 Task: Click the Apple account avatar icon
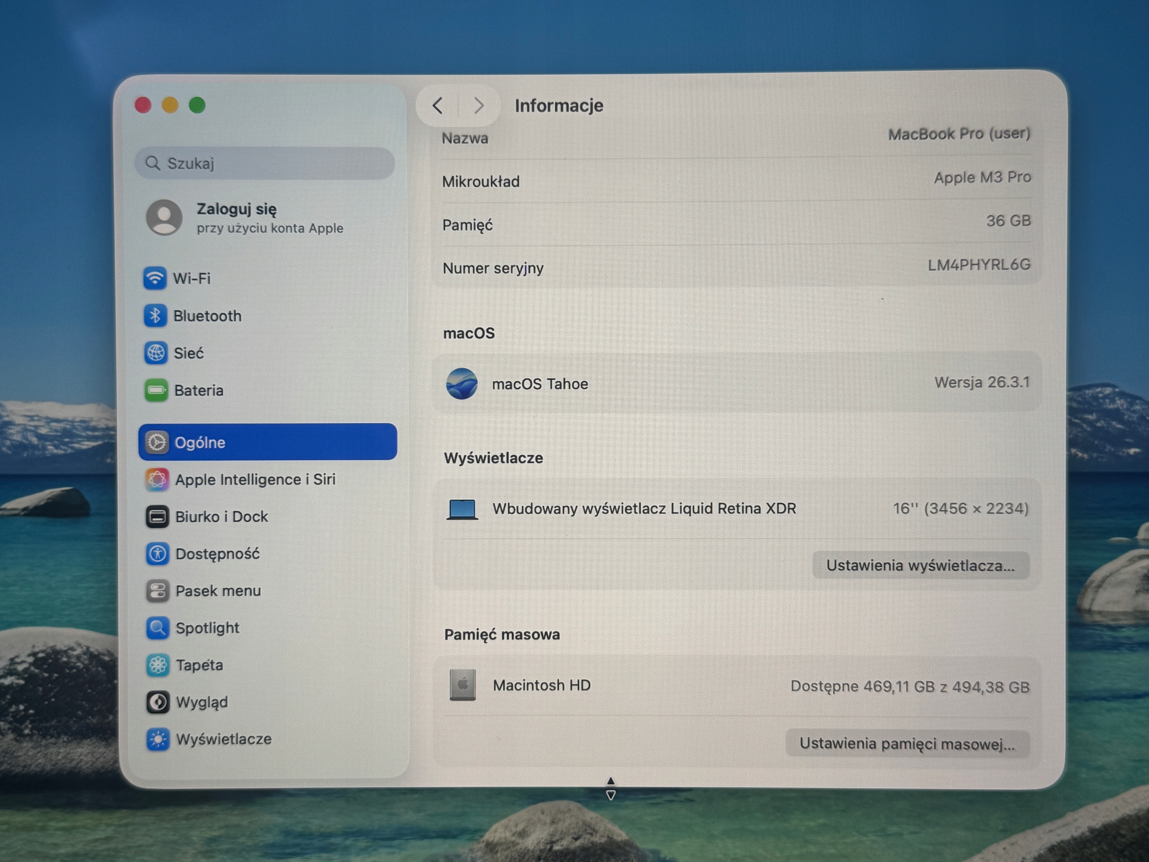click(164, 217)
